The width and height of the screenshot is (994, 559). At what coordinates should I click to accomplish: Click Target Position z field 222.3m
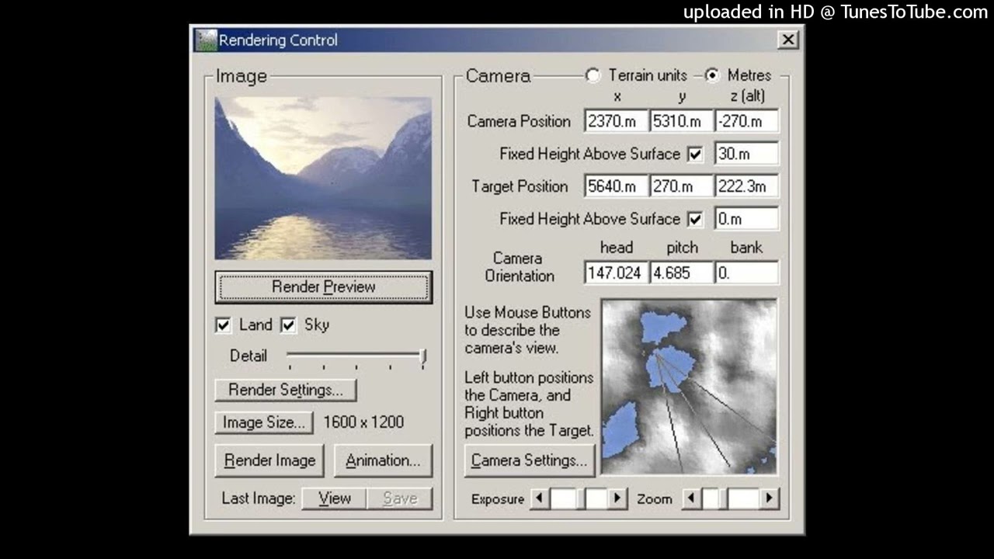click(746, 186)
